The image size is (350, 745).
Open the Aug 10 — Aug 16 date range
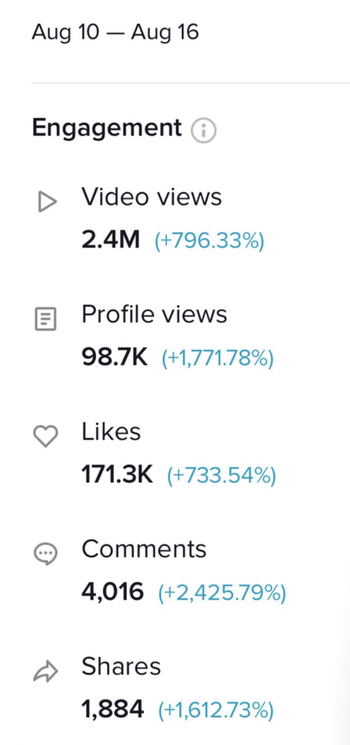(115, 33)
